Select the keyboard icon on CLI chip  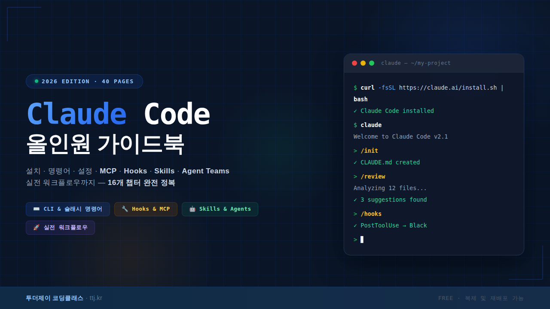coord(36,209)
